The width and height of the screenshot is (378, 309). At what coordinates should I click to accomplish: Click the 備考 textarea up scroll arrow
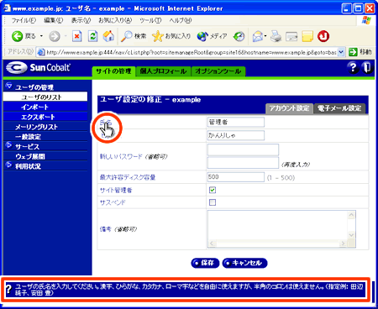click(x=351, y=215)
